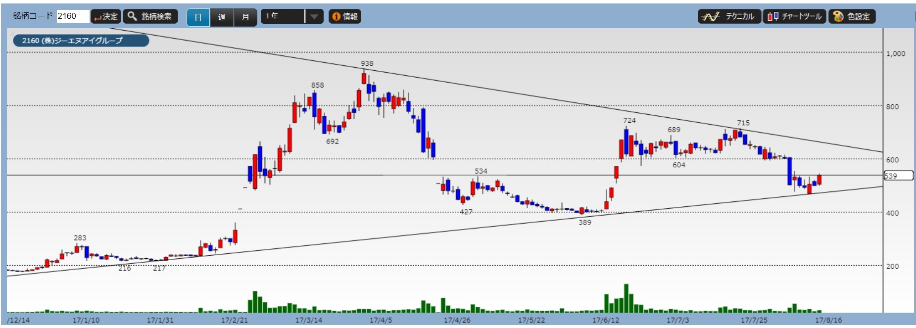The height and width of the screenshot is (328, 916).
Task: Click the 2160 ジーエヌアイグループ stock name label
Action: click(81, 41)
